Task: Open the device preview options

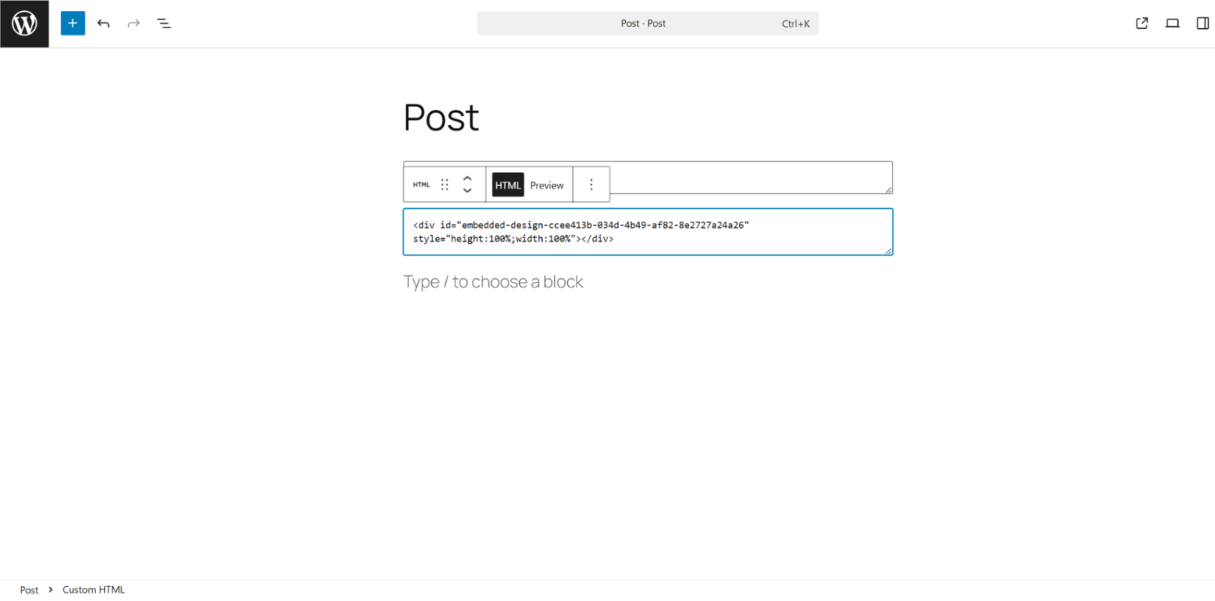Action: point(1173,24)
